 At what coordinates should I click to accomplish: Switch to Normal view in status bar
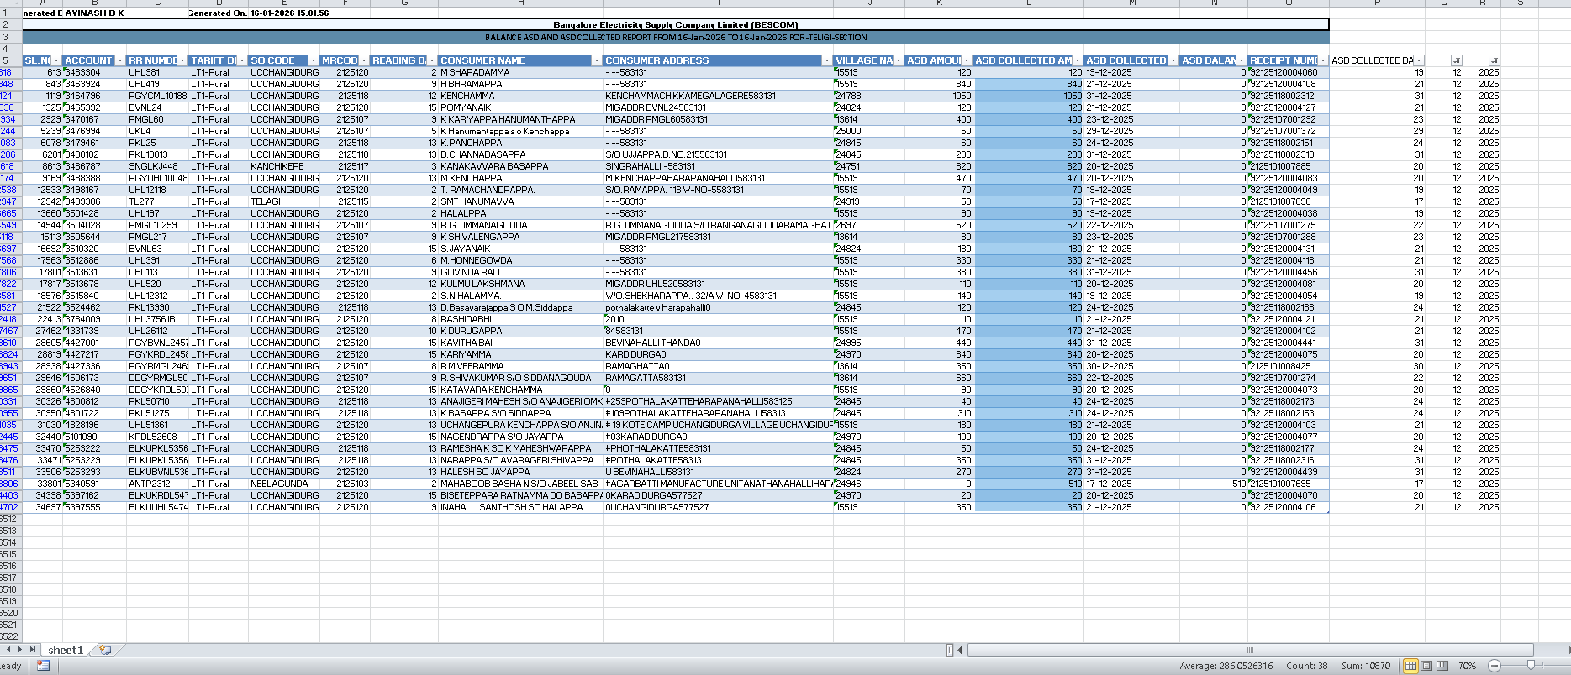[x=1410, y=666]
